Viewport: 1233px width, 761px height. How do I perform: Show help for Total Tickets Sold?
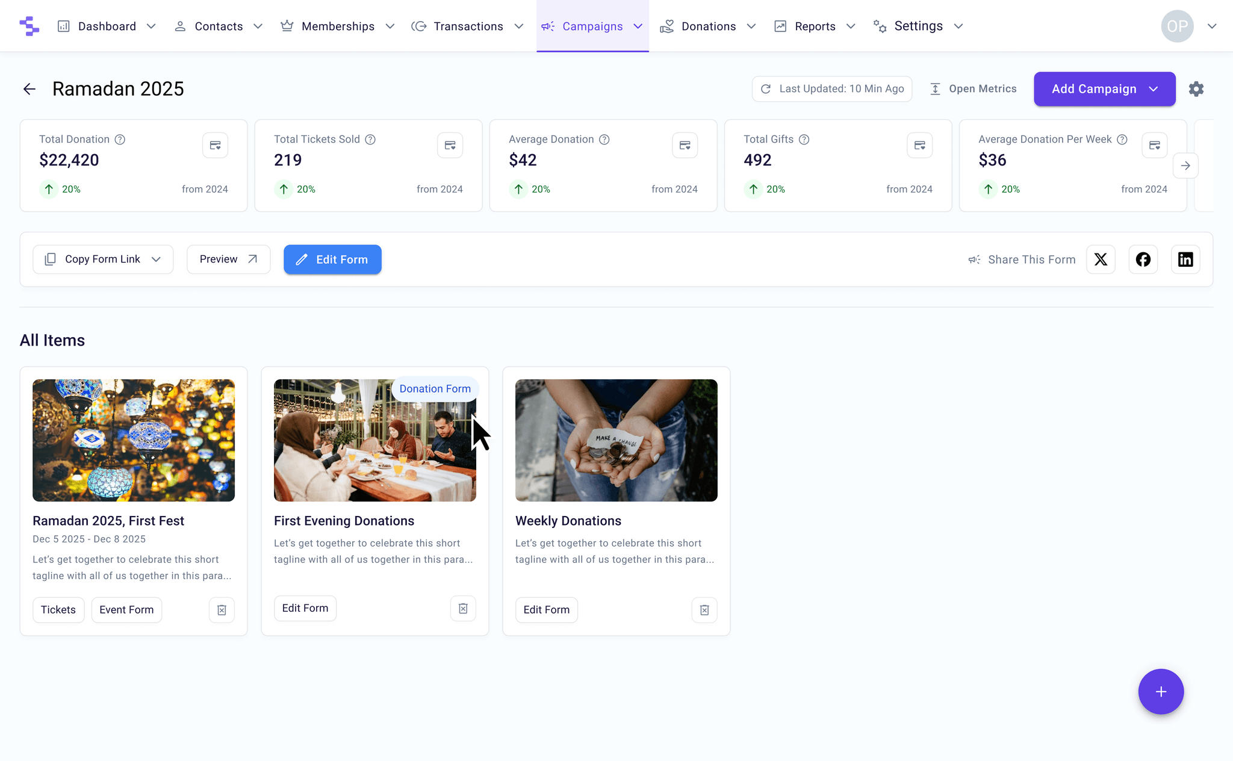pyautogui.click(x=370, y=140)
